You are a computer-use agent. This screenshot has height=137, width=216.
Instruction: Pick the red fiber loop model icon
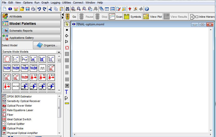7,59
